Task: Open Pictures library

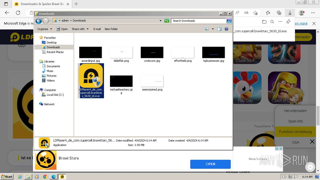Action: pyautogui.click(x=51, y=76)
